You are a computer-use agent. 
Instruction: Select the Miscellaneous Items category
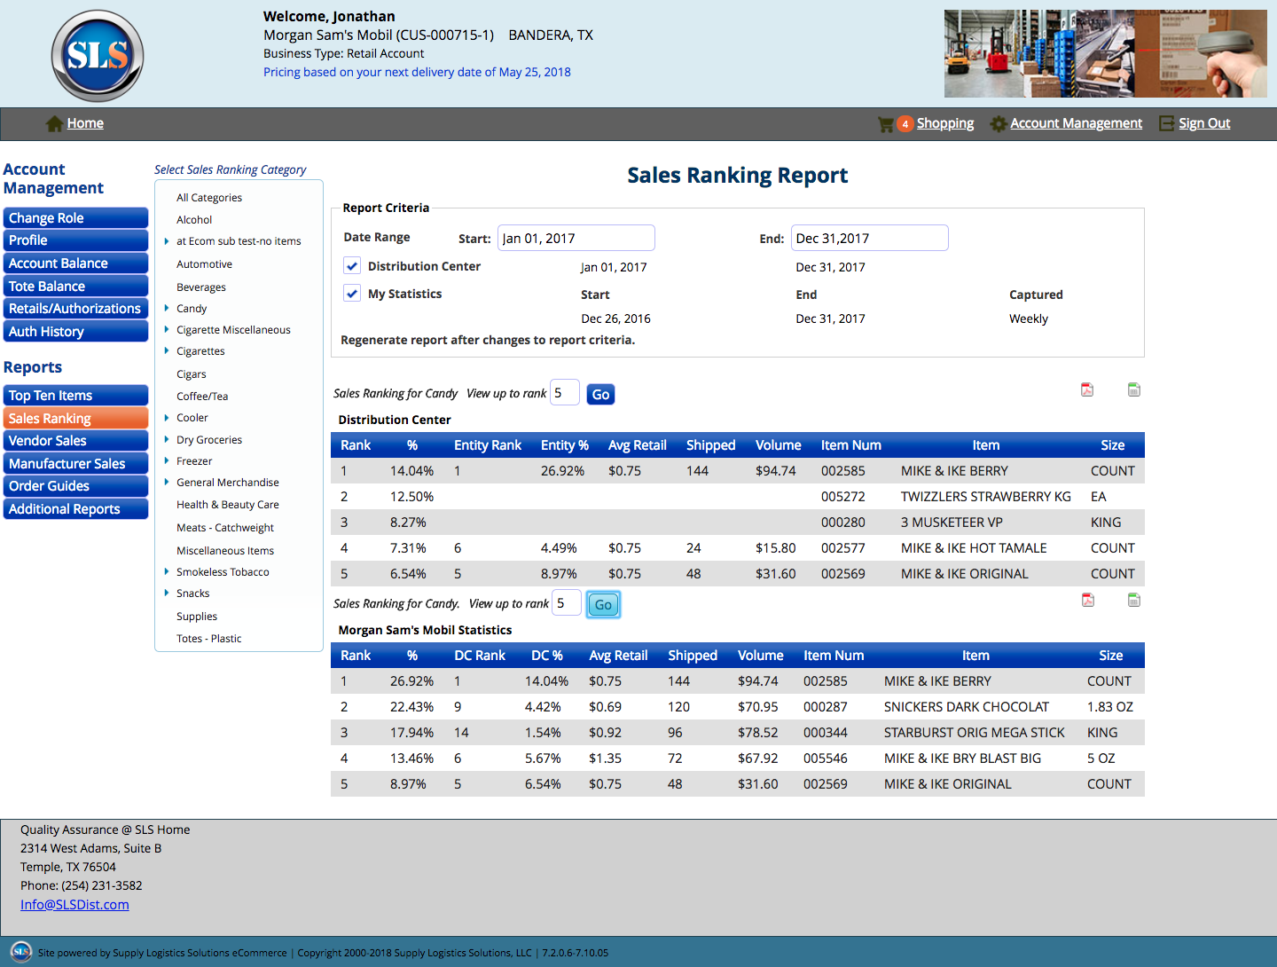pos(225,551)
